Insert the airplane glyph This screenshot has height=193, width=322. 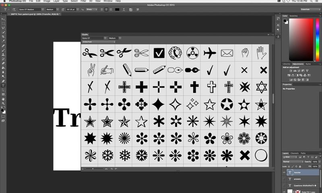[210, 53]
